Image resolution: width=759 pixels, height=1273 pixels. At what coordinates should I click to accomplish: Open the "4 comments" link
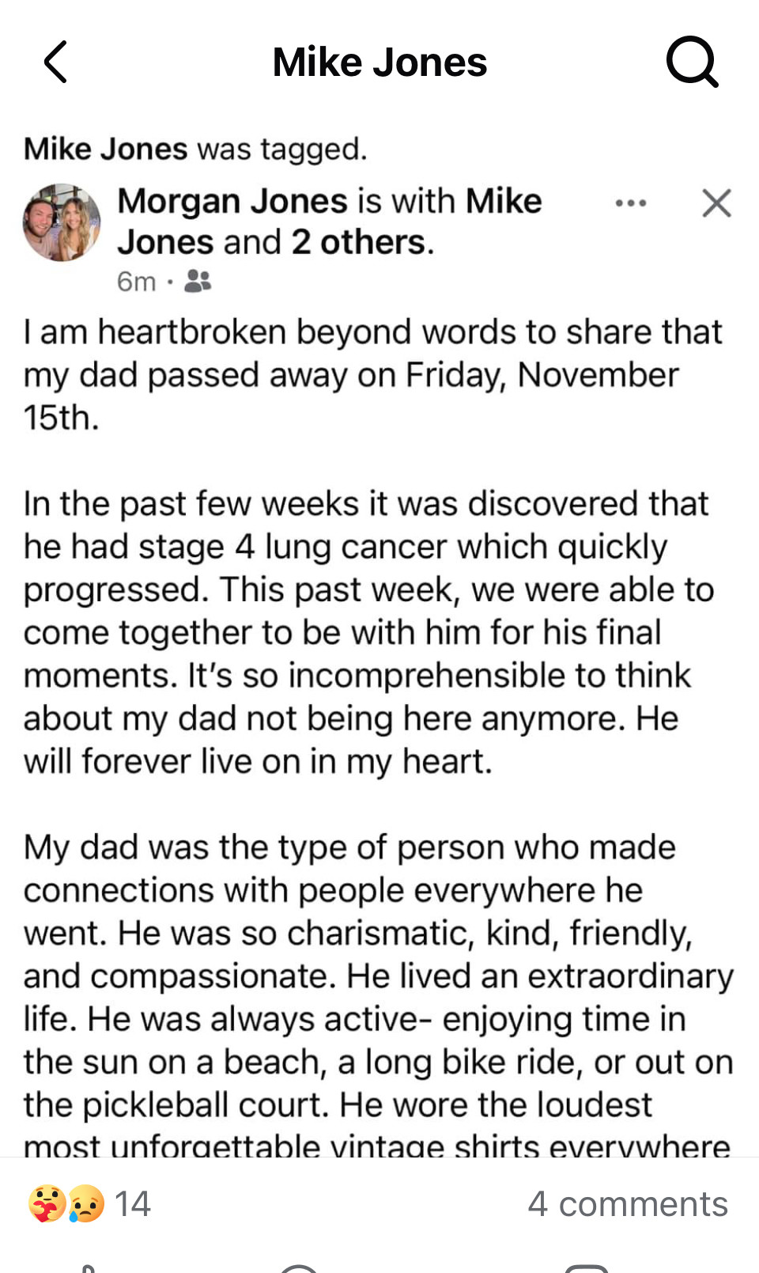pos(627,1204)
